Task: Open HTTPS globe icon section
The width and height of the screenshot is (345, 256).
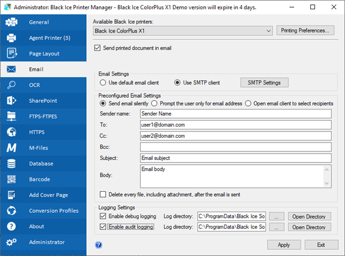Action: [11, 132]
